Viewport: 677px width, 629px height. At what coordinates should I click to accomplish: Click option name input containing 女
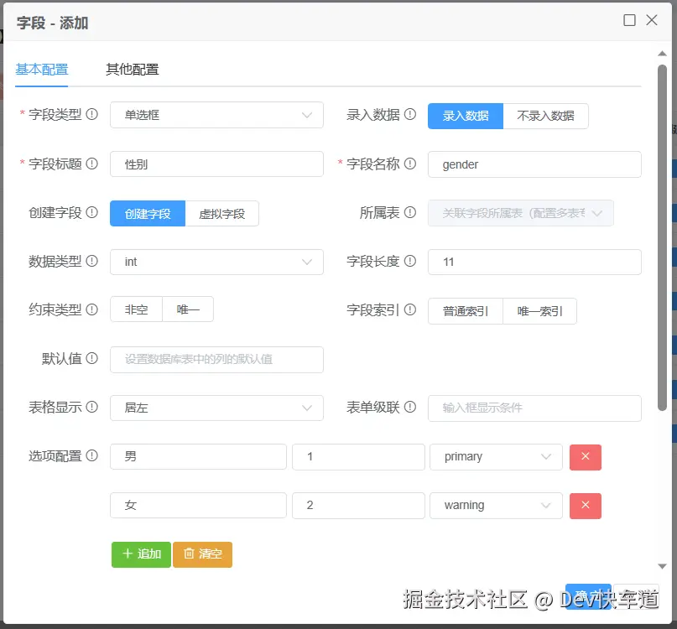click(x=198, y=506)
